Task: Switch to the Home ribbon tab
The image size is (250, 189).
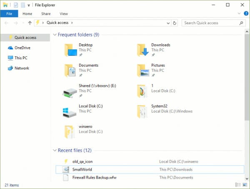Action: coord(27,14)
